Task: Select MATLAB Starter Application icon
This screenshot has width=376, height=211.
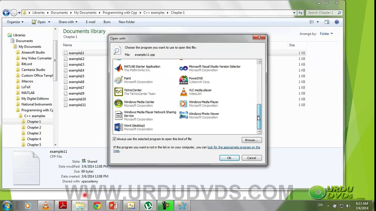Action: [x=118, y=68]
